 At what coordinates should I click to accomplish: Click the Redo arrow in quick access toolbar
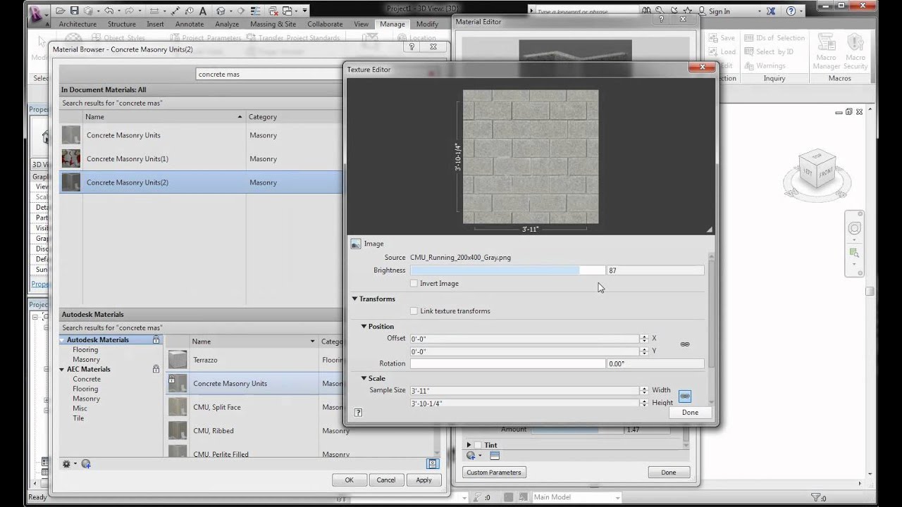tap(129, 11)
